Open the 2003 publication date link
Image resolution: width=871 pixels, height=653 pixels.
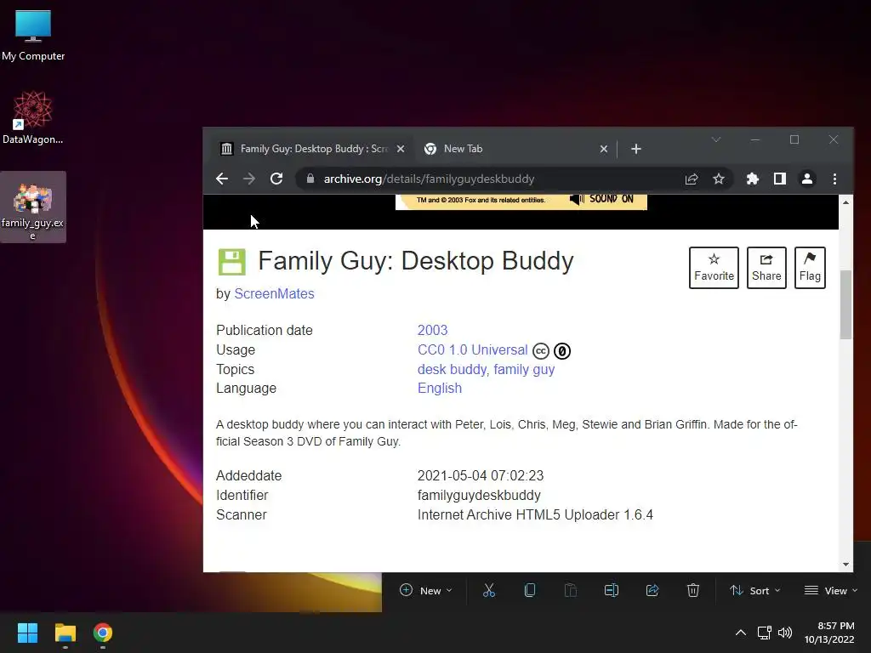pyautogui.click(x=432, y=330)
